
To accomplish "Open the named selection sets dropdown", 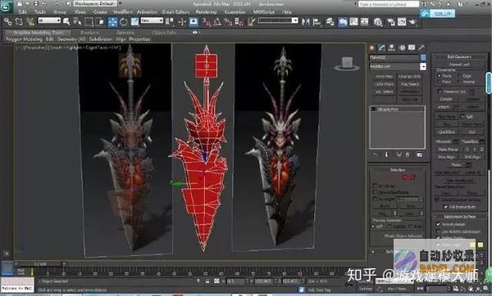I will [x=278, y=20].
